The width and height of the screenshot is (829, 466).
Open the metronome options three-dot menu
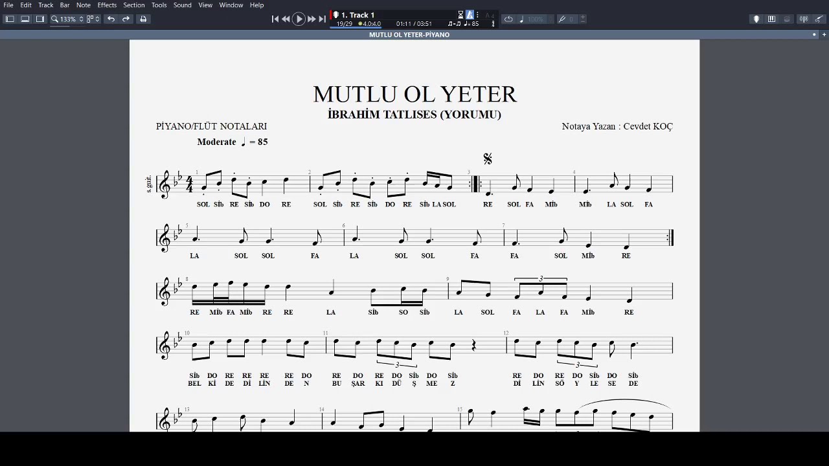pyautogui.click(x=477, y=15)
